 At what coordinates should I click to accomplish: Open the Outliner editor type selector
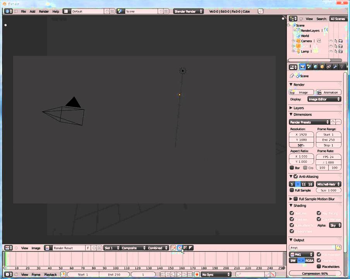293,19
